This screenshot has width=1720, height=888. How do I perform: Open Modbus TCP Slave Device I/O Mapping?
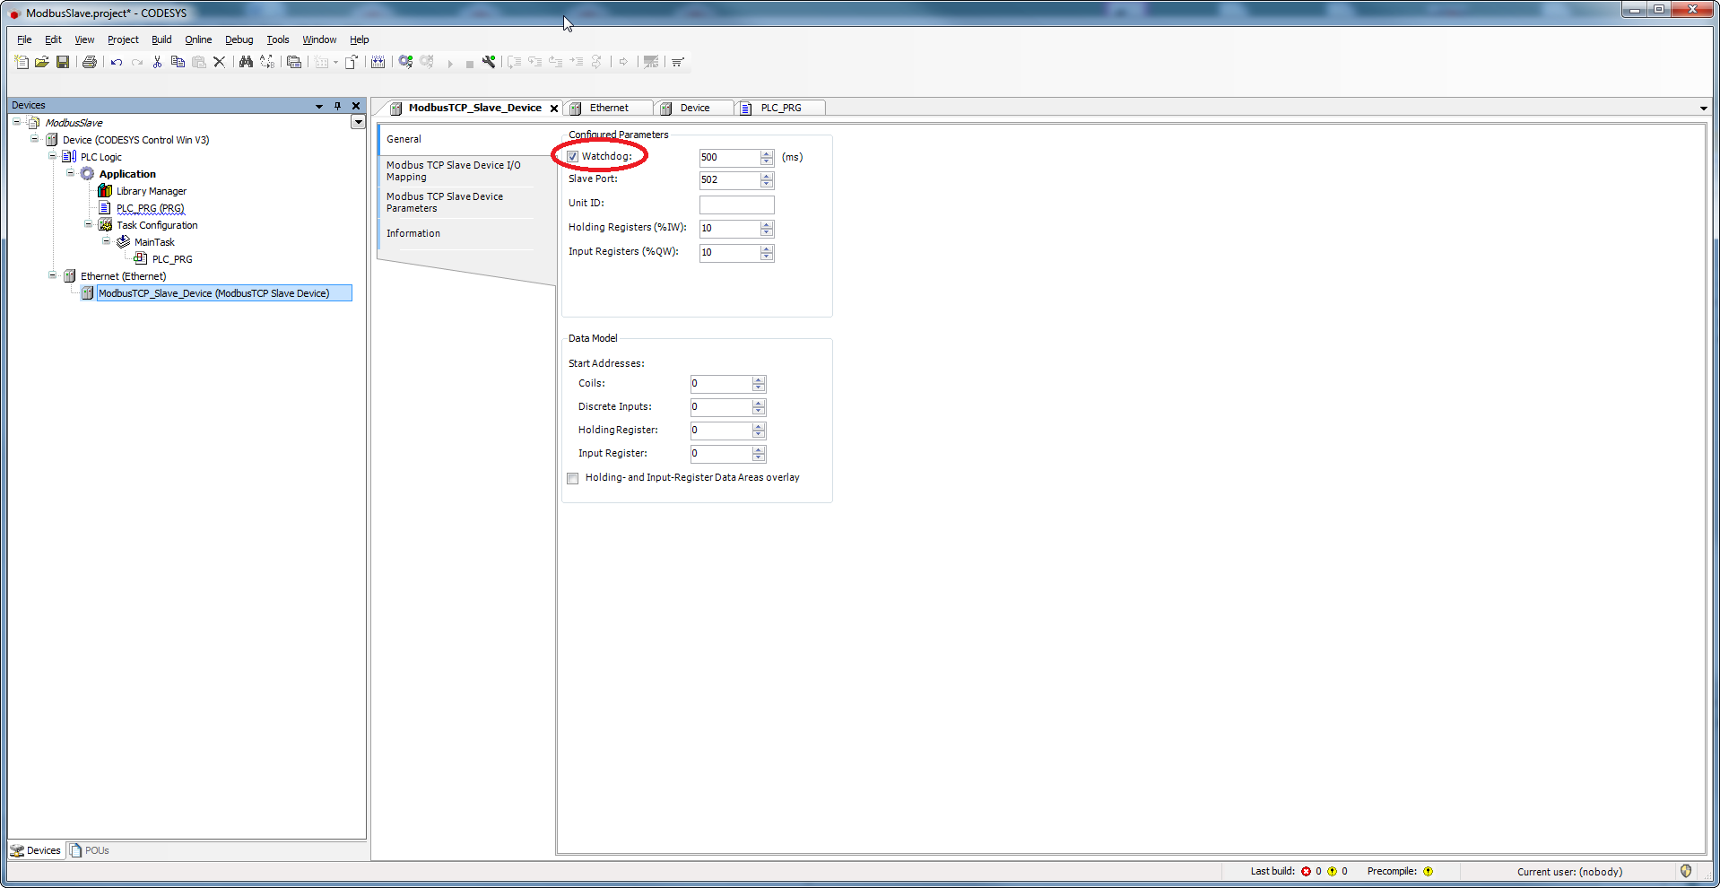453,171
